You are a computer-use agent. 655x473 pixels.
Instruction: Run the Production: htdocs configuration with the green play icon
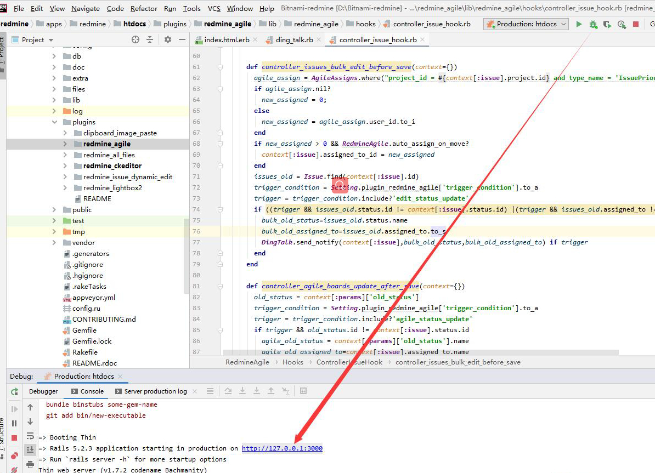579,24
